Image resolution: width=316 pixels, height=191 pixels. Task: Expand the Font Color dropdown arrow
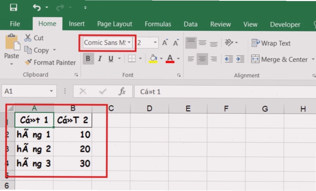(178, 58)
